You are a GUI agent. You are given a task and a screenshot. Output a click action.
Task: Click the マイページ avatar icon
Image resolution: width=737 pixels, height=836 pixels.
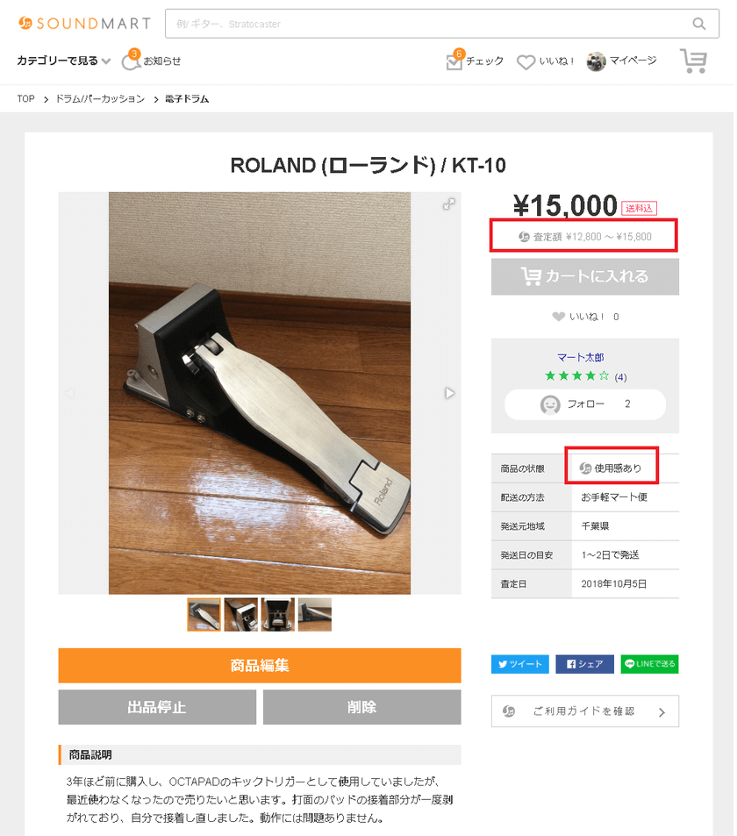[597, 61]
